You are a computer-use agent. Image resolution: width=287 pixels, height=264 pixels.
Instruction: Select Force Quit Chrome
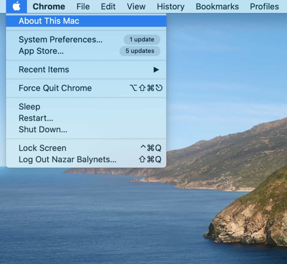(86, 88)
